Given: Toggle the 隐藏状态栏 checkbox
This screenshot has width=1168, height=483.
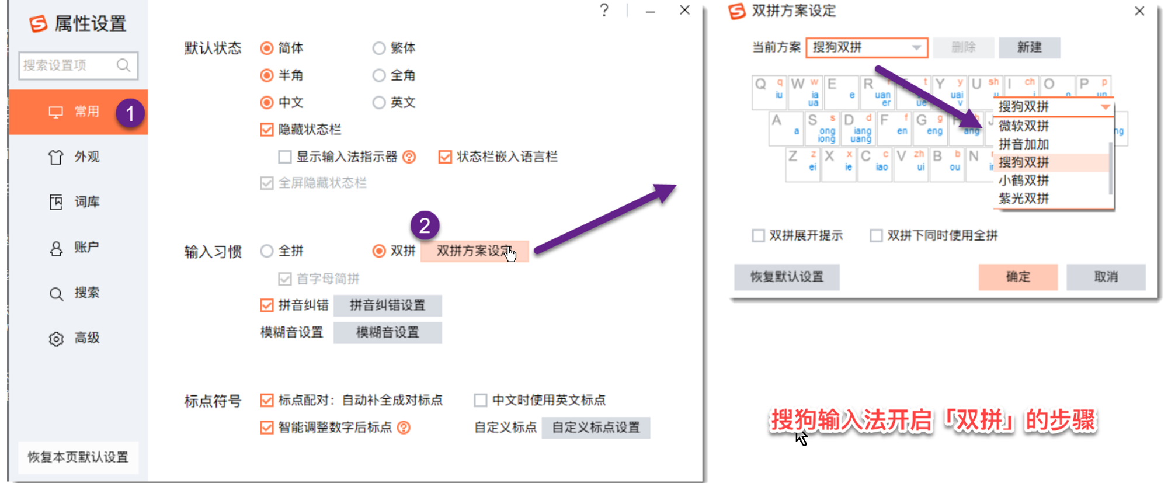Looking at the screenshot, I should [267, 130].
